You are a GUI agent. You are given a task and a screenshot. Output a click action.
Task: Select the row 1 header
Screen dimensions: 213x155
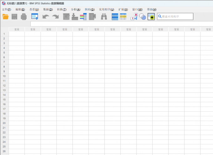(x=4, y=34)
